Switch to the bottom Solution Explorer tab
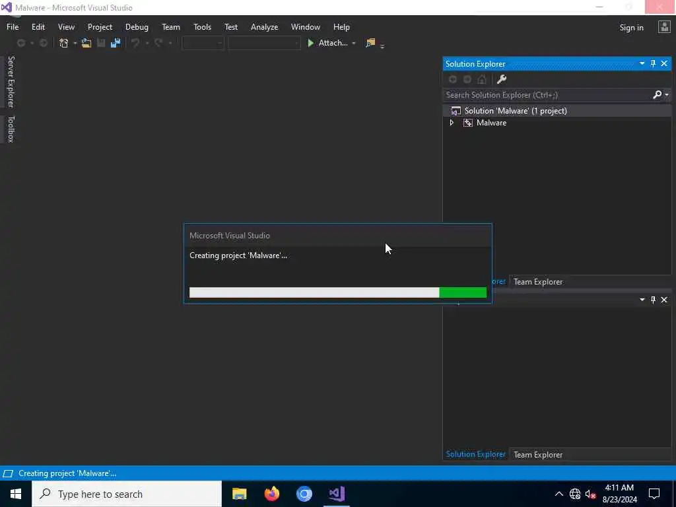This screenshot has height=507, width=676. tap(475, 454)
